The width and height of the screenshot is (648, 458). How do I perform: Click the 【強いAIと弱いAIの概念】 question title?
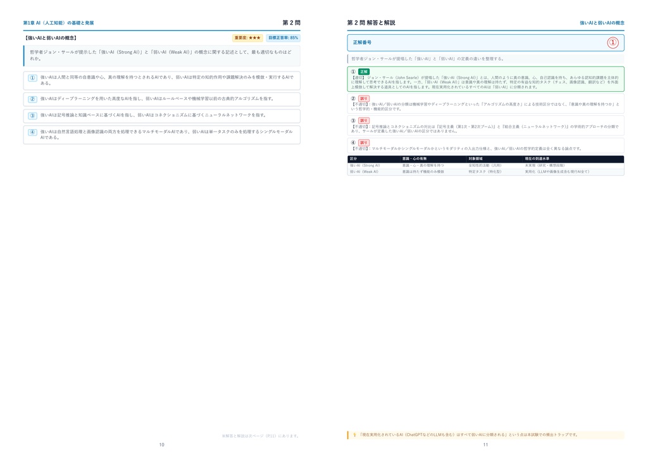pyautogui.click(x=51, y=38)
